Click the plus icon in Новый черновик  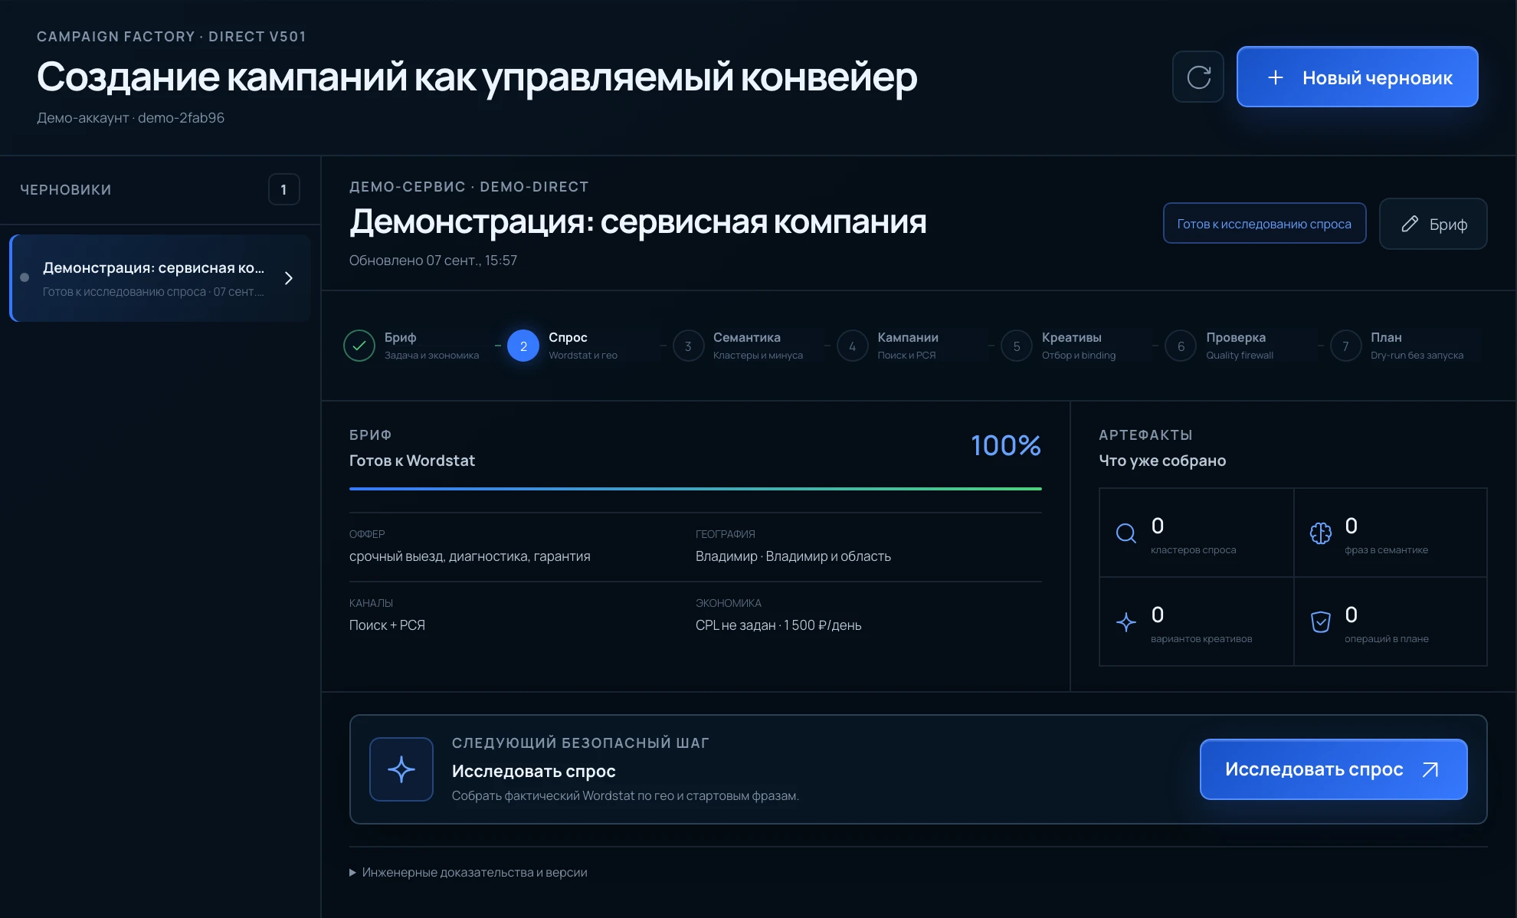tap(1276, 77)
